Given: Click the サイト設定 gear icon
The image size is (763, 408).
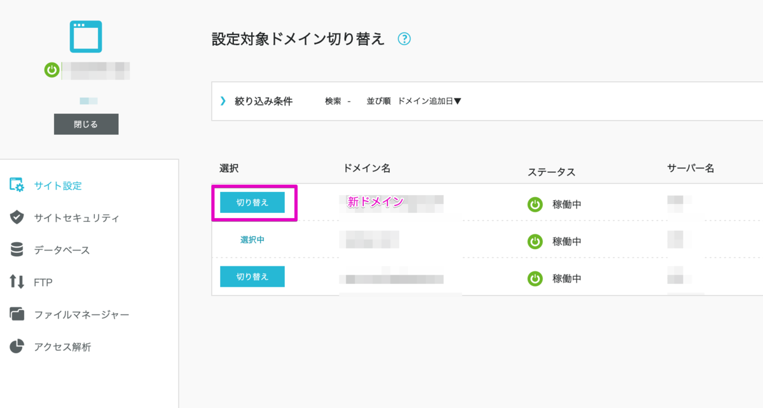Looking at the screenshot, I should pyautogui.click(x=17, y=186).
